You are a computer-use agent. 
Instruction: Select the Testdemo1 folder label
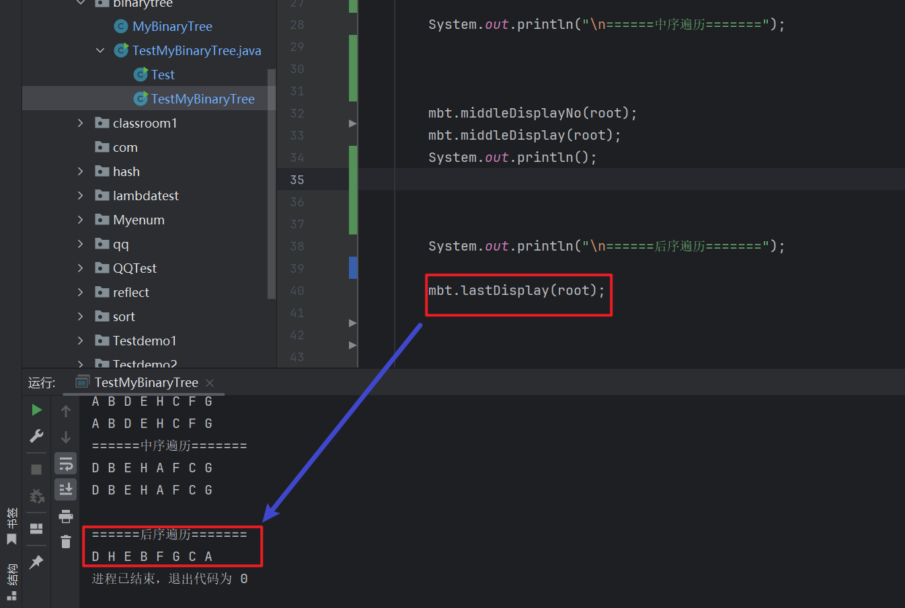coord(145,341)
